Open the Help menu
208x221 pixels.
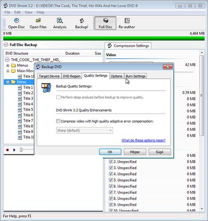(x=41, y=12)
